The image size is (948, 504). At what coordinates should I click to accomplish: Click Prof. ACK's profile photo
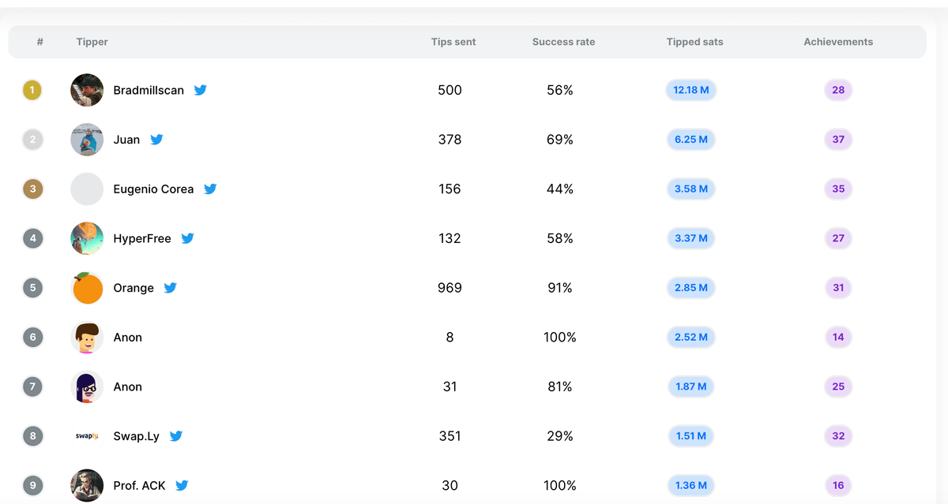pyautogui.click(x=87, y=486)
